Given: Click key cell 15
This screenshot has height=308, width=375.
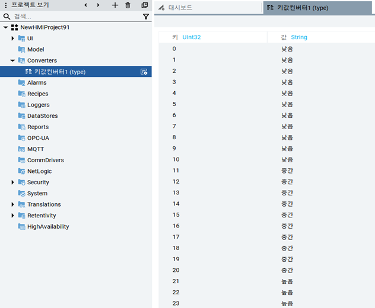Looking at the screenshot, I should 176,215.
